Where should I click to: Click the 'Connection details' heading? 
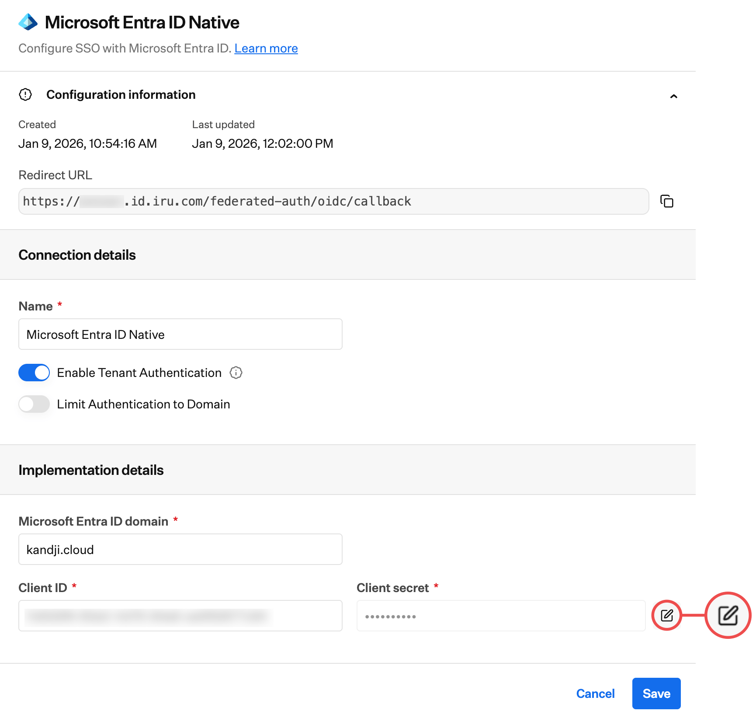pyautogui.click(x=77, y=255)
